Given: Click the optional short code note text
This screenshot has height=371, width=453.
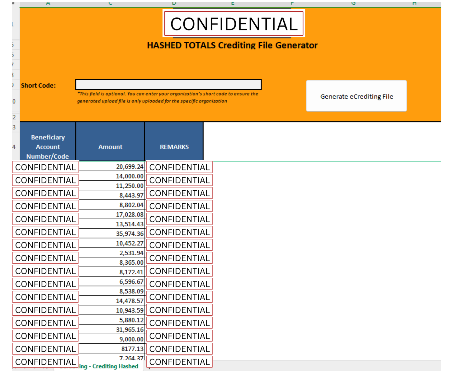Looking at the screenshot, I should coord(168,97).
